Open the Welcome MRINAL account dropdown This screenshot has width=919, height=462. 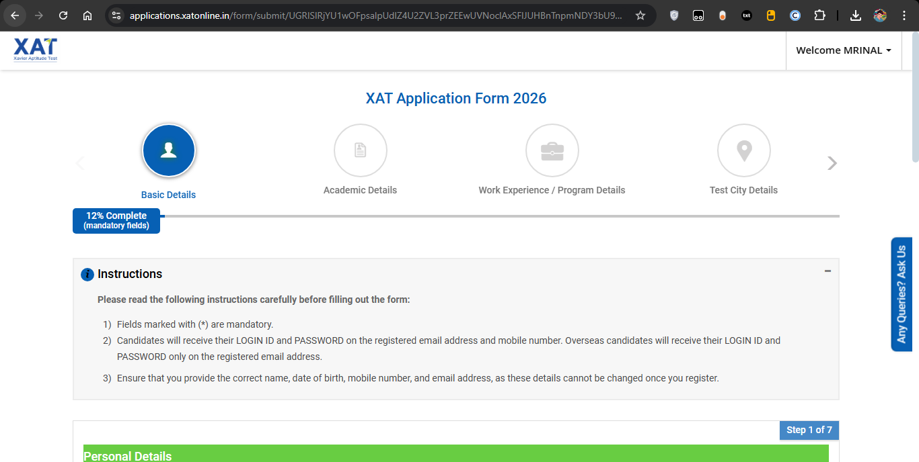pos(844,50)
